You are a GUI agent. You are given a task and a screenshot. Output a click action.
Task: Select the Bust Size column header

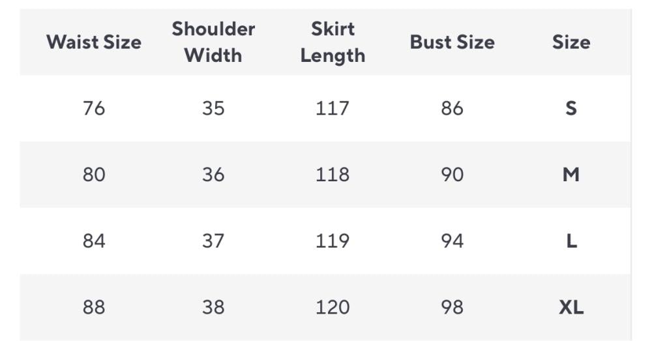452,42
